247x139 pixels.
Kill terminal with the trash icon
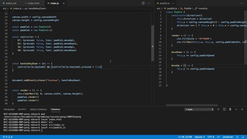(x=230, y=109)
